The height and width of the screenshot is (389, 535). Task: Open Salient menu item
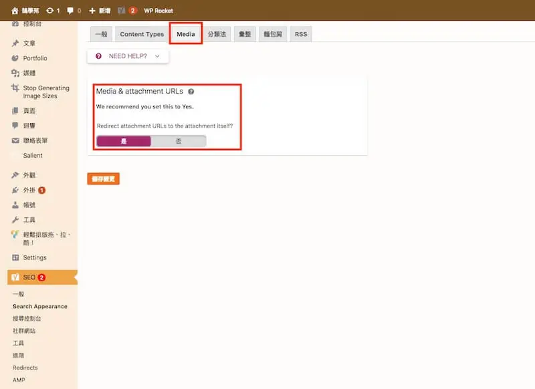33,156
